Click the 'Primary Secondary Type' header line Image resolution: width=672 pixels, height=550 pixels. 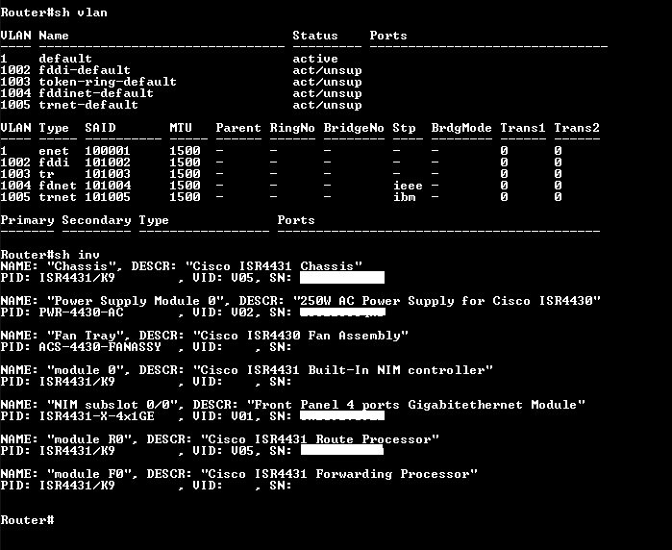pyautogui.click(x=85, y=220)
